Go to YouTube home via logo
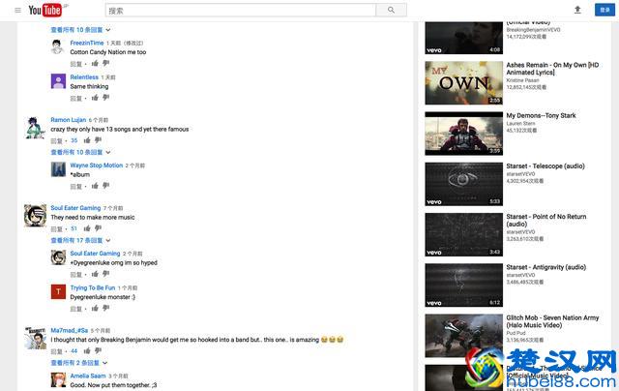 [x=44, y=11]
